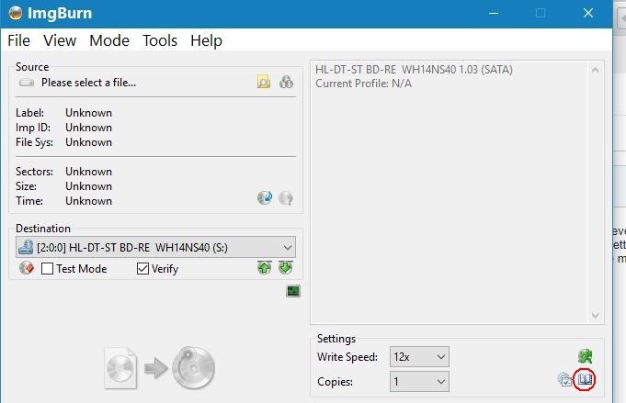
Task: Click the 'Write Speed:' label
Action: [x=347, y=357]
